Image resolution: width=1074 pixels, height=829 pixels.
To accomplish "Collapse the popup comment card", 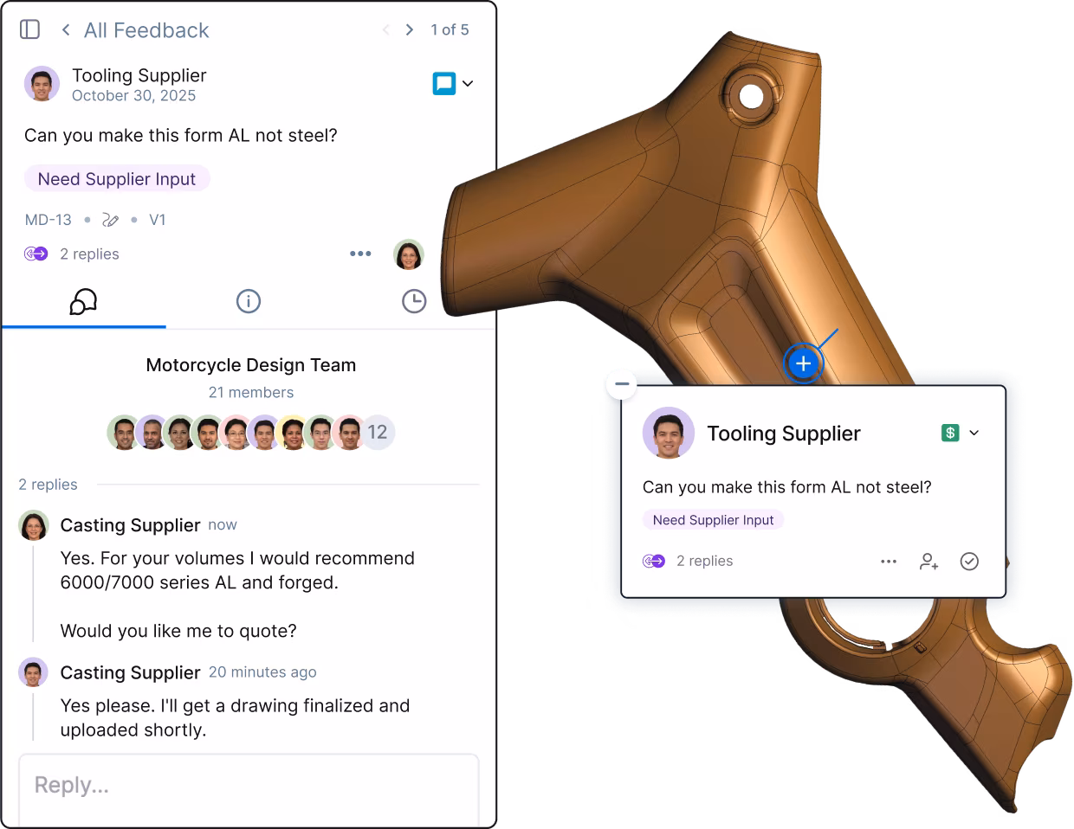I will (x=622, y=384).
